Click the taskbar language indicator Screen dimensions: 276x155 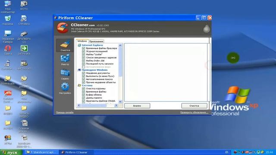[x=227, y=152]
